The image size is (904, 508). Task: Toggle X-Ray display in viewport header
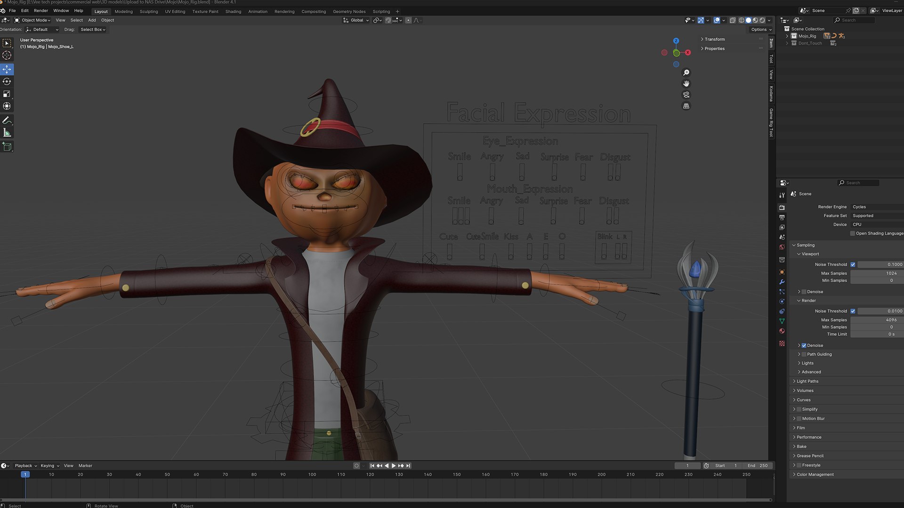(732, 20)
